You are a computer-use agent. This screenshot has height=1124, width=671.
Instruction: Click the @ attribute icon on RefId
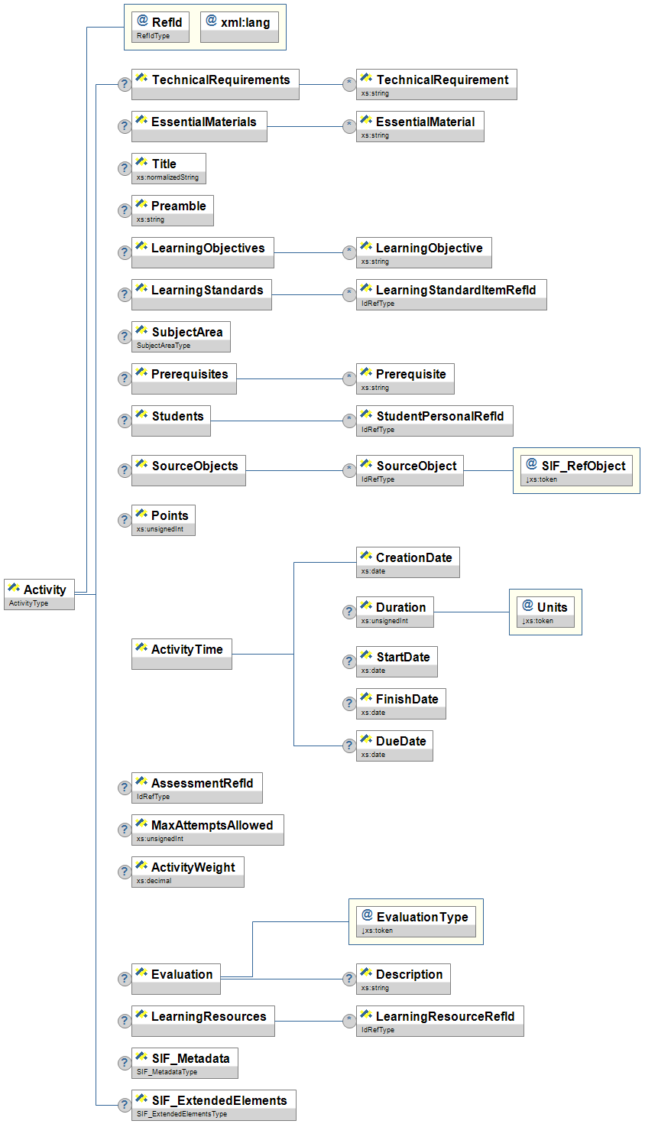[143, 21]
